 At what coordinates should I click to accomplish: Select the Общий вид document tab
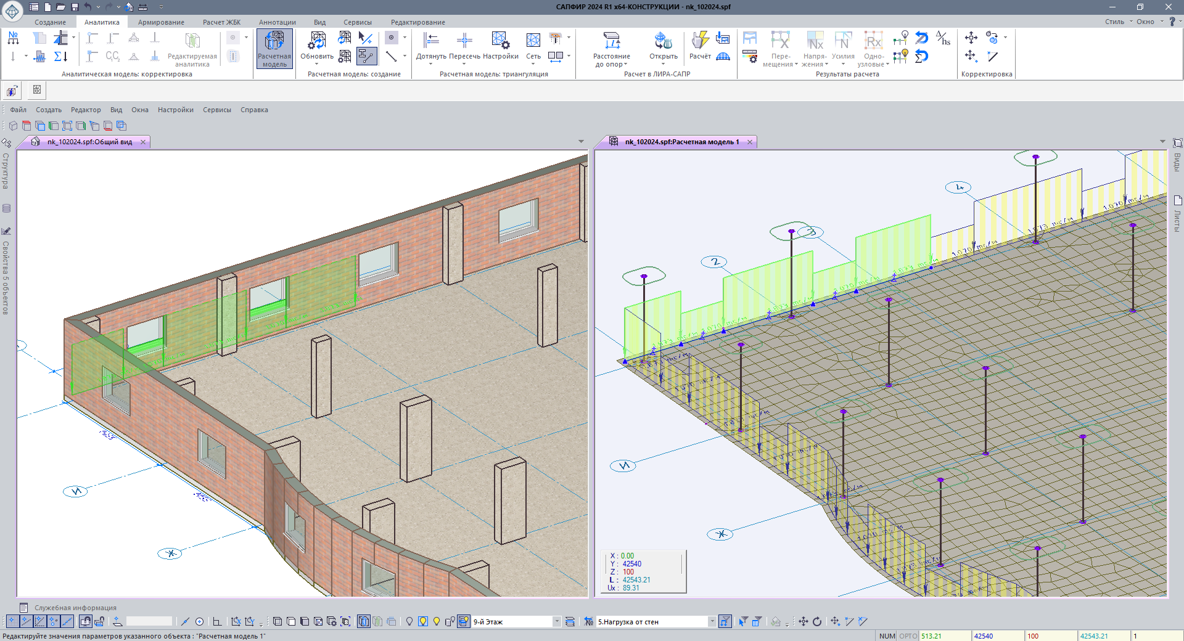(x=89, y=142)
